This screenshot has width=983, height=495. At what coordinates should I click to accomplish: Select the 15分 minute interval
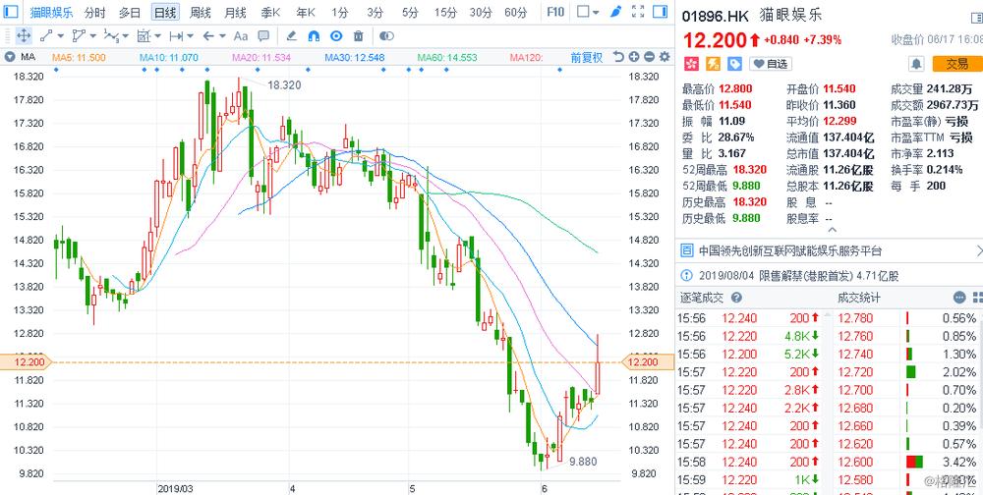click(x=445, y=12)
